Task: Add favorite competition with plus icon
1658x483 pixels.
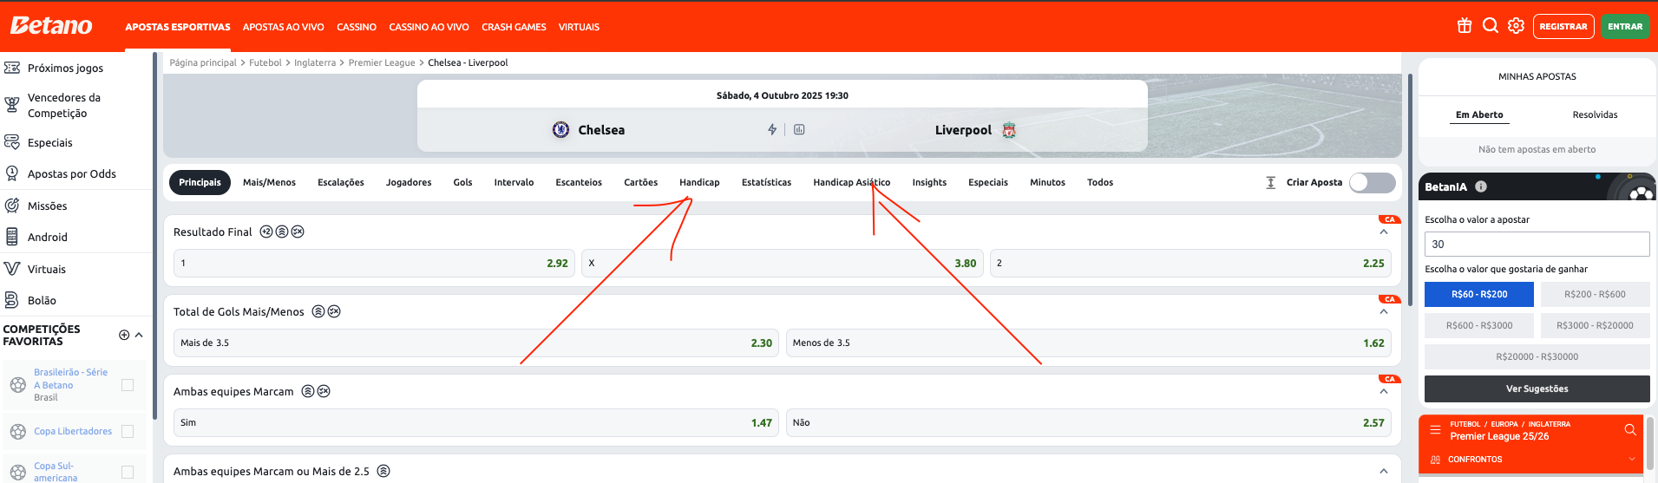Action: (124, 335)
